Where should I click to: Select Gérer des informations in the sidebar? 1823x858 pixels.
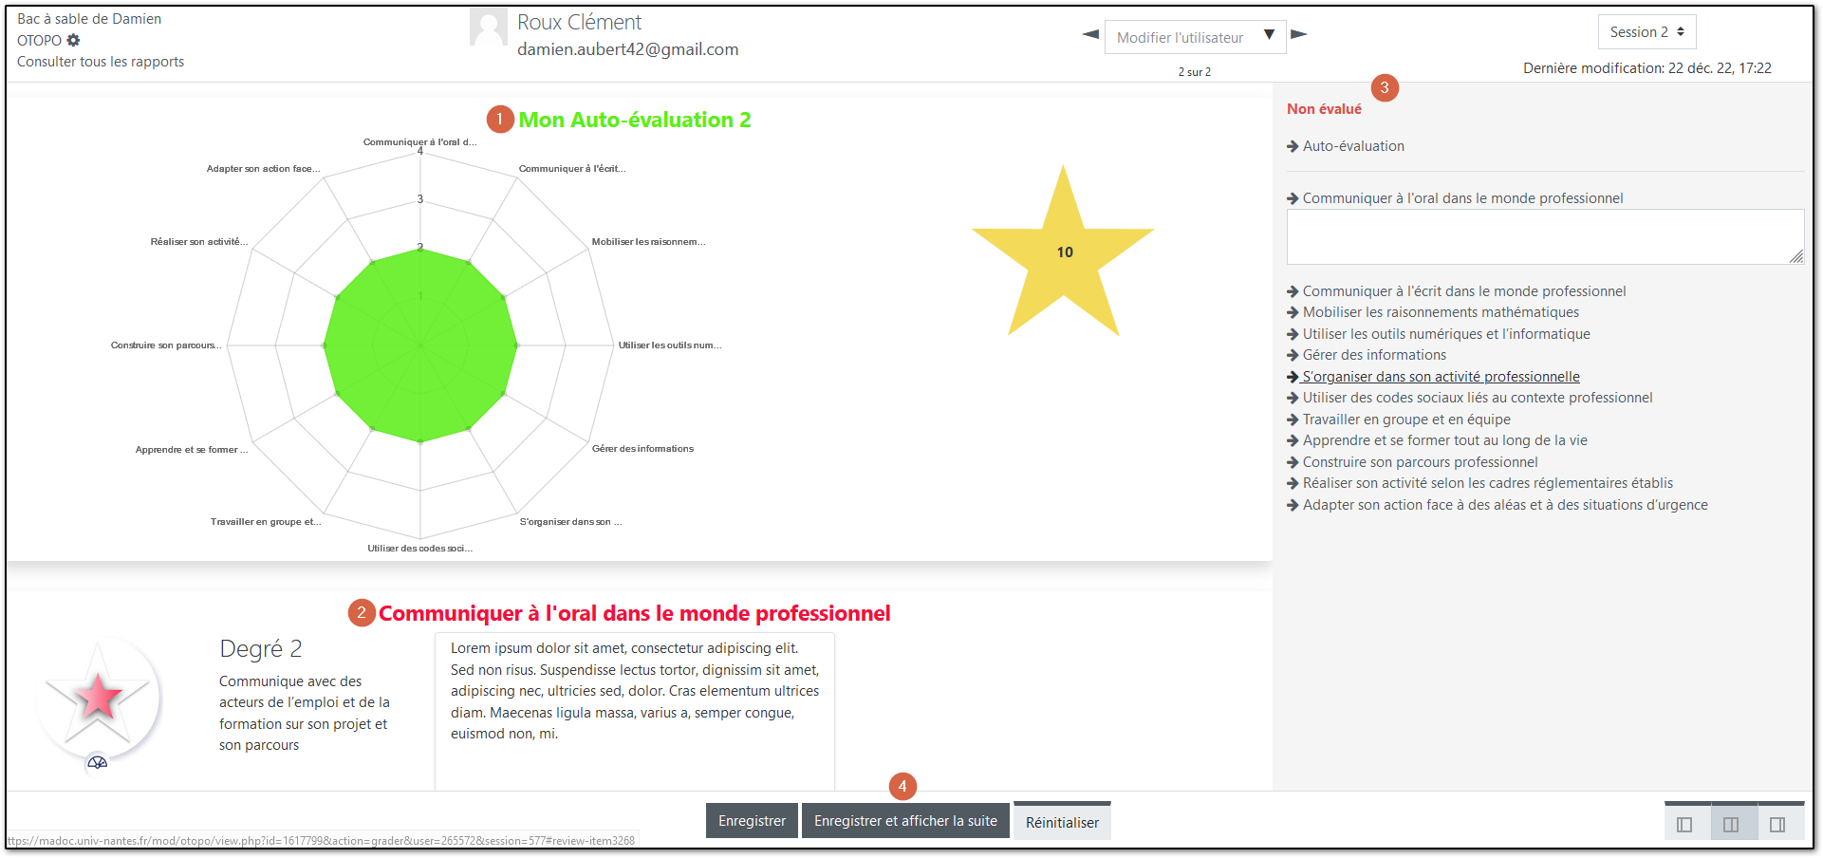pos(1375,354)
